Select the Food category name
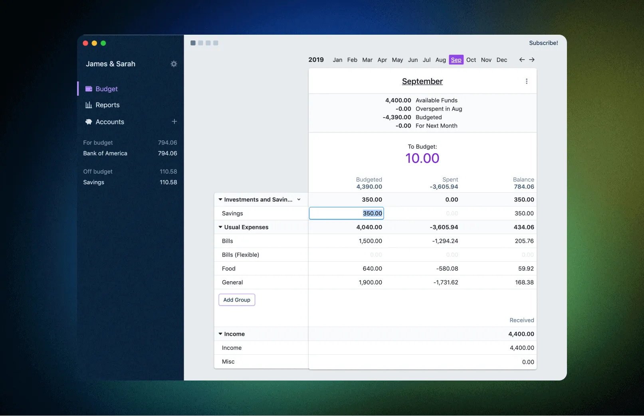Viewport: 644px width, 416px height. point(228,268)
